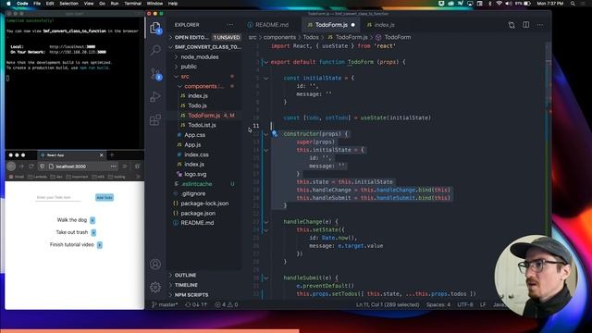
Task: Open package-lock.json in the file tree
Action: 203,203
